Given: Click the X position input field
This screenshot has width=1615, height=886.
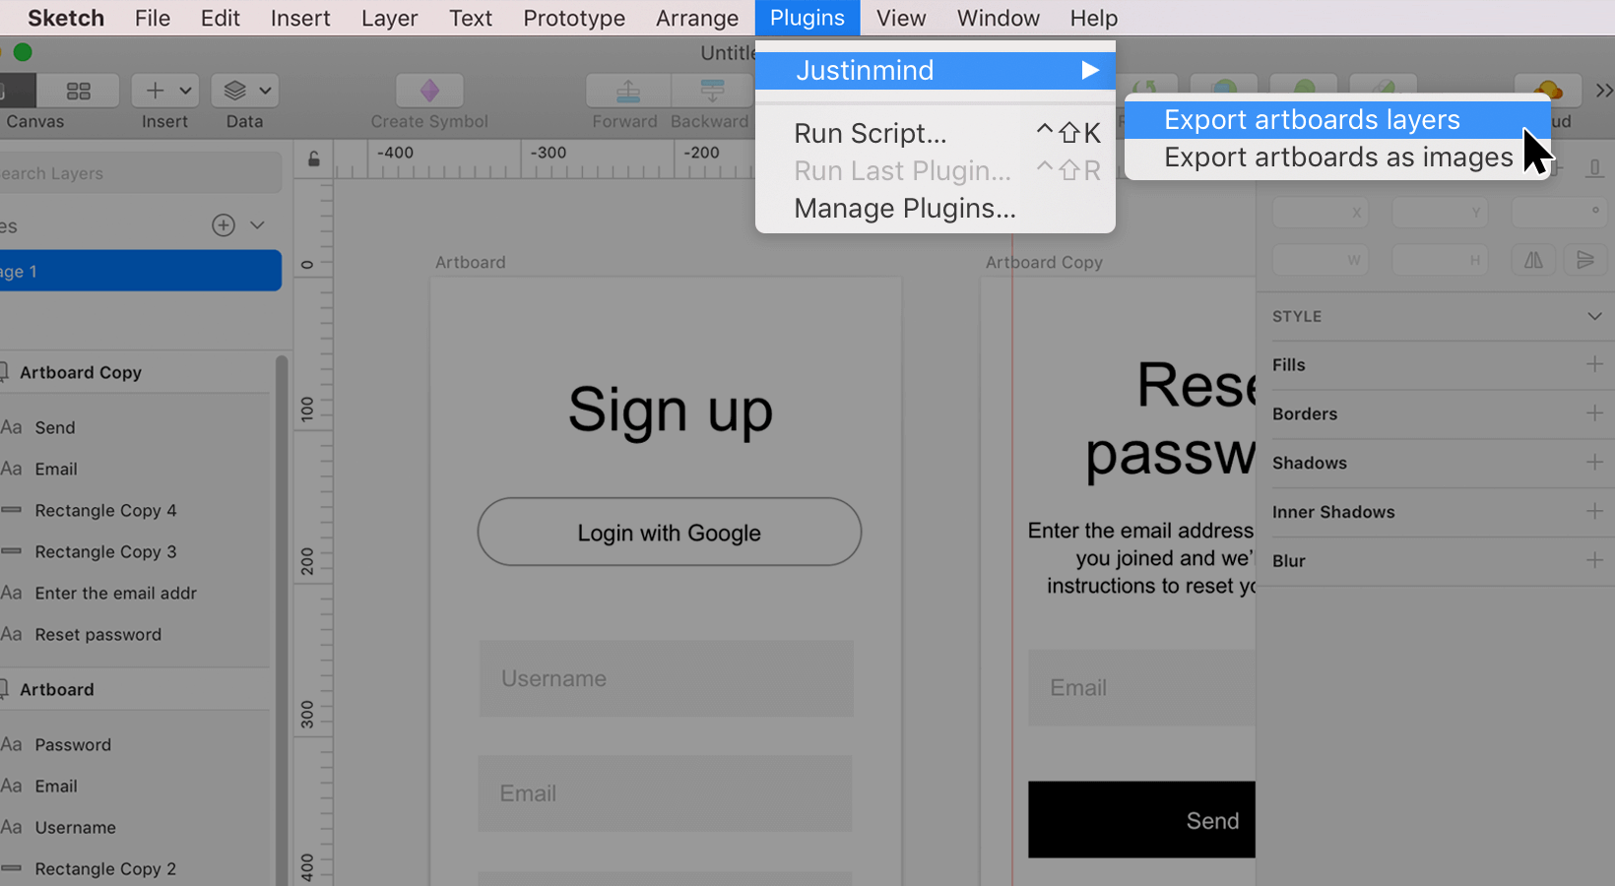Looking at the screenshot, I should tap(1320, 212).
